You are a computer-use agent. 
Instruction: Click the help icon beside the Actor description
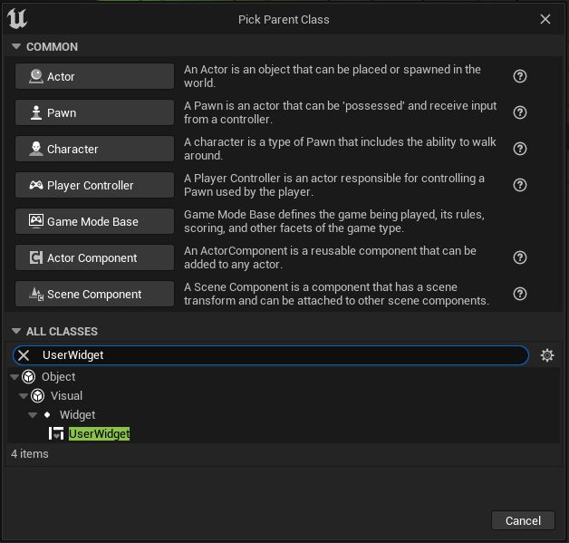coord(520,77)
